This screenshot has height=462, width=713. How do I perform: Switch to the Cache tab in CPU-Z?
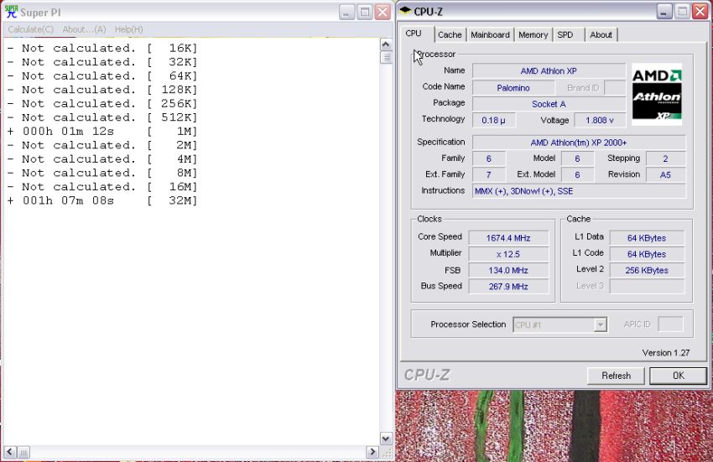click(450, 34)
